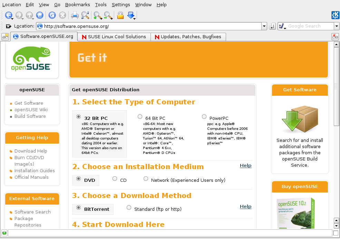Select BitTorrent download method
This screenshot has width=340, height=239.
click(78, 208)
